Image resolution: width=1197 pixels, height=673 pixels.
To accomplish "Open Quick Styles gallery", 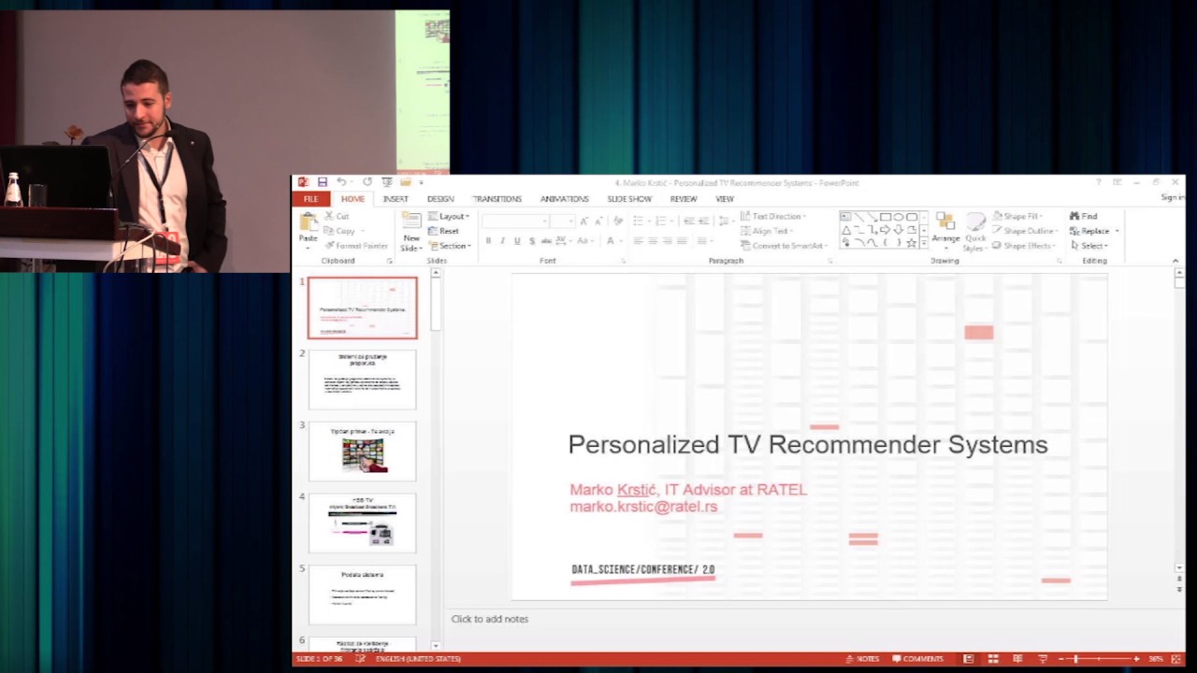I will pos(975,232).
